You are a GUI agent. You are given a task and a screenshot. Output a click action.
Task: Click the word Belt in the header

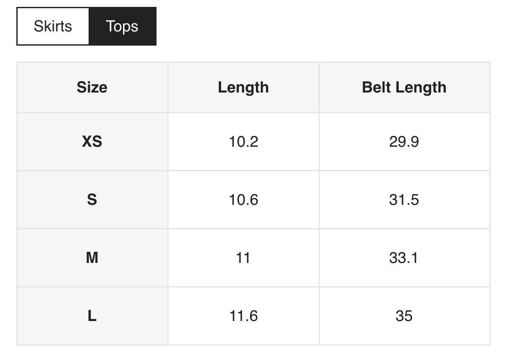coord(376,87)
